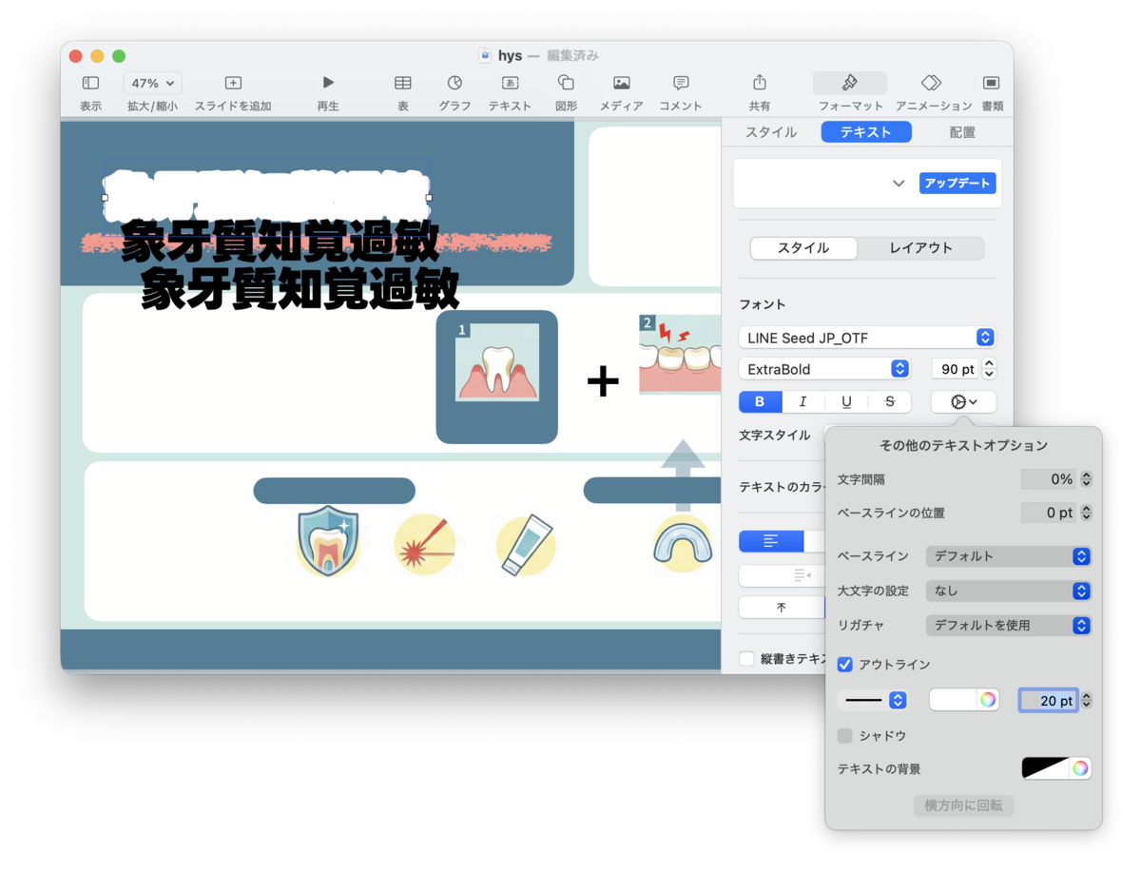Click the hys document icon in title bar
This screenshot has height=873, width=1141.
coord(485,56)
